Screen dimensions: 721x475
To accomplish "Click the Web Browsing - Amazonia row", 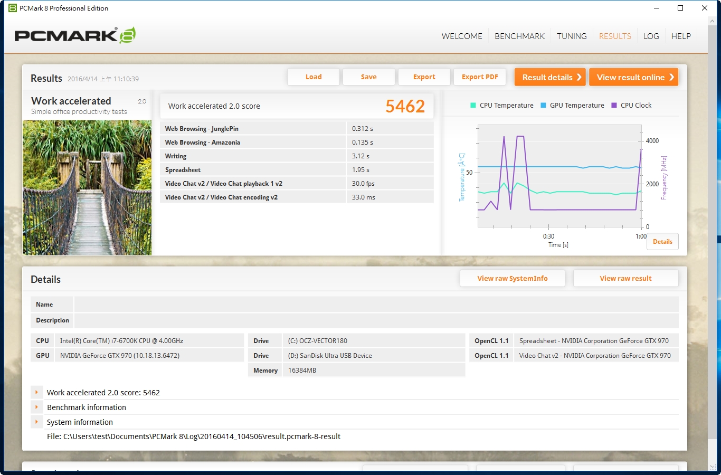I will pos(297,142).
